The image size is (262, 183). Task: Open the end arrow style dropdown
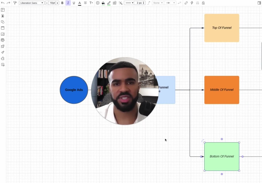tap(170, 3)
